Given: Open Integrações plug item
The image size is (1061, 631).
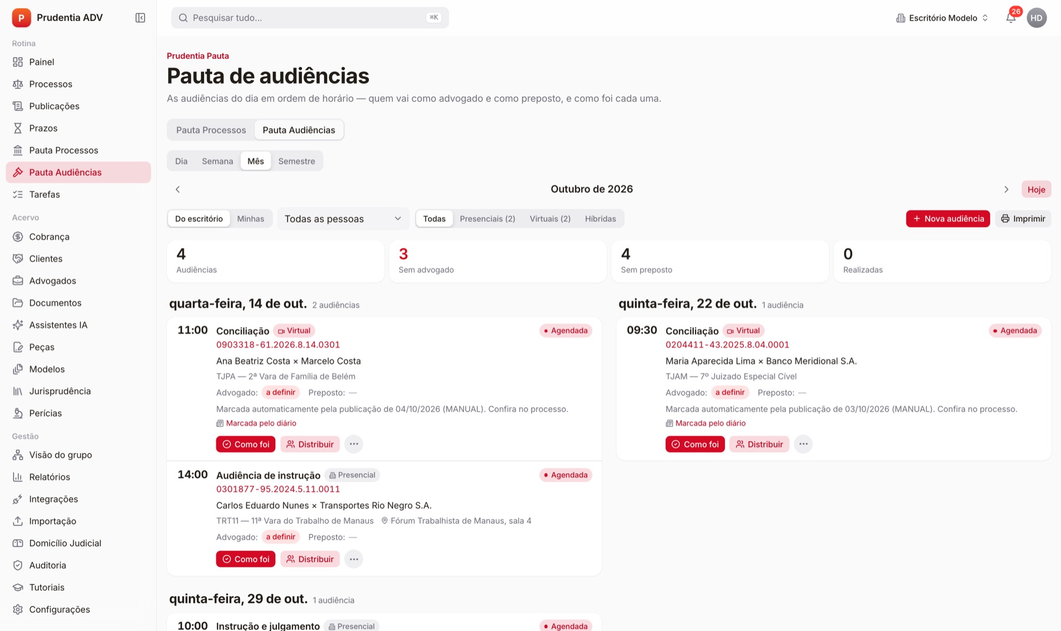Looking at the screenshot, I should coord(78,499).
